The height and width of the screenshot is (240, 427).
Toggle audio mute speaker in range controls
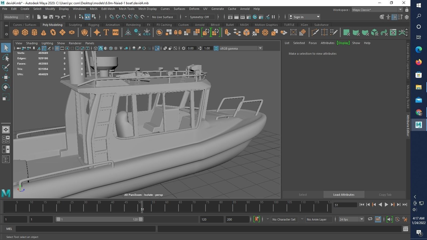point(390,219)
